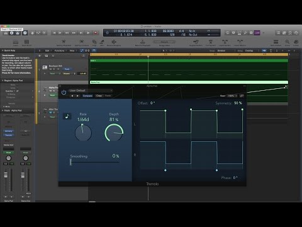
Task: Expand the Track: Alpha Pad section
Action: [3, 110]
